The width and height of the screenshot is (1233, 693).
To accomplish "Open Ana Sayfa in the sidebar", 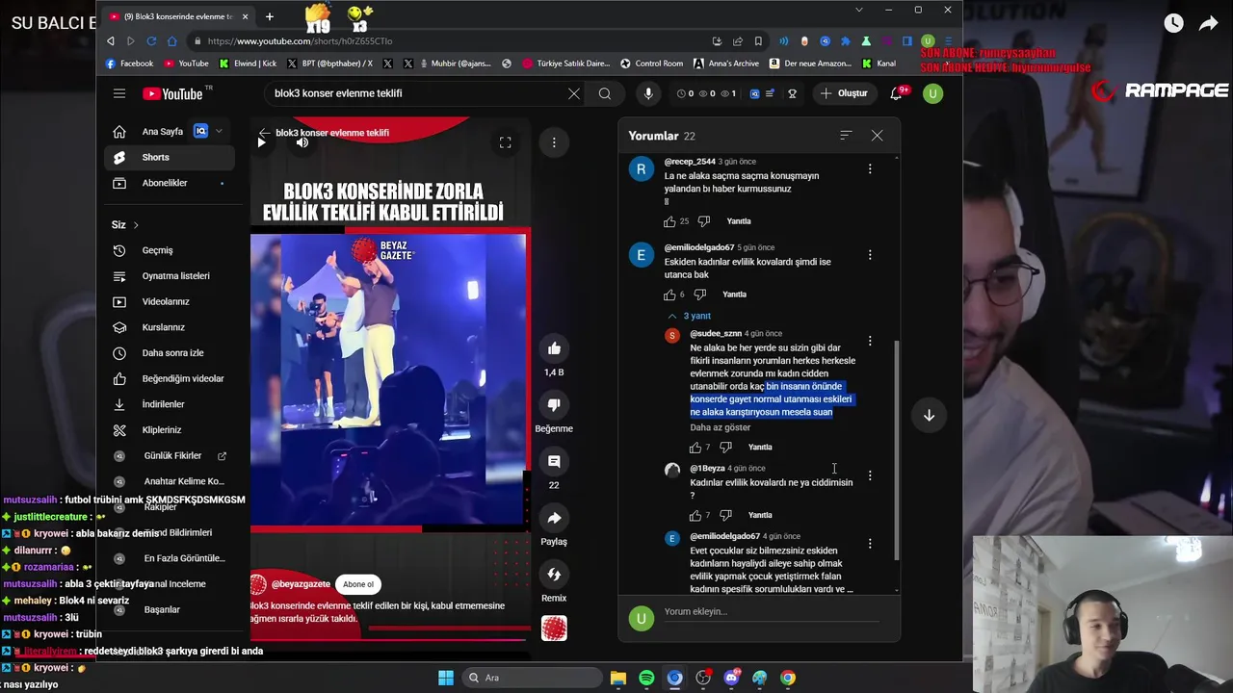I will pos(162,132).
